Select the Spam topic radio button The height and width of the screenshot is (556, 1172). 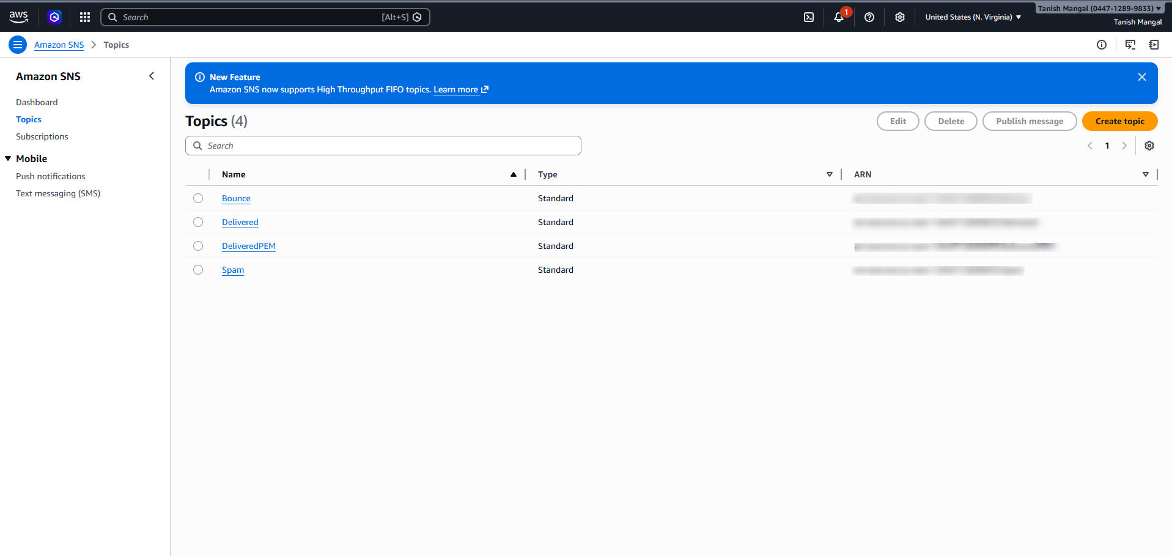click(x=198, y=270)
